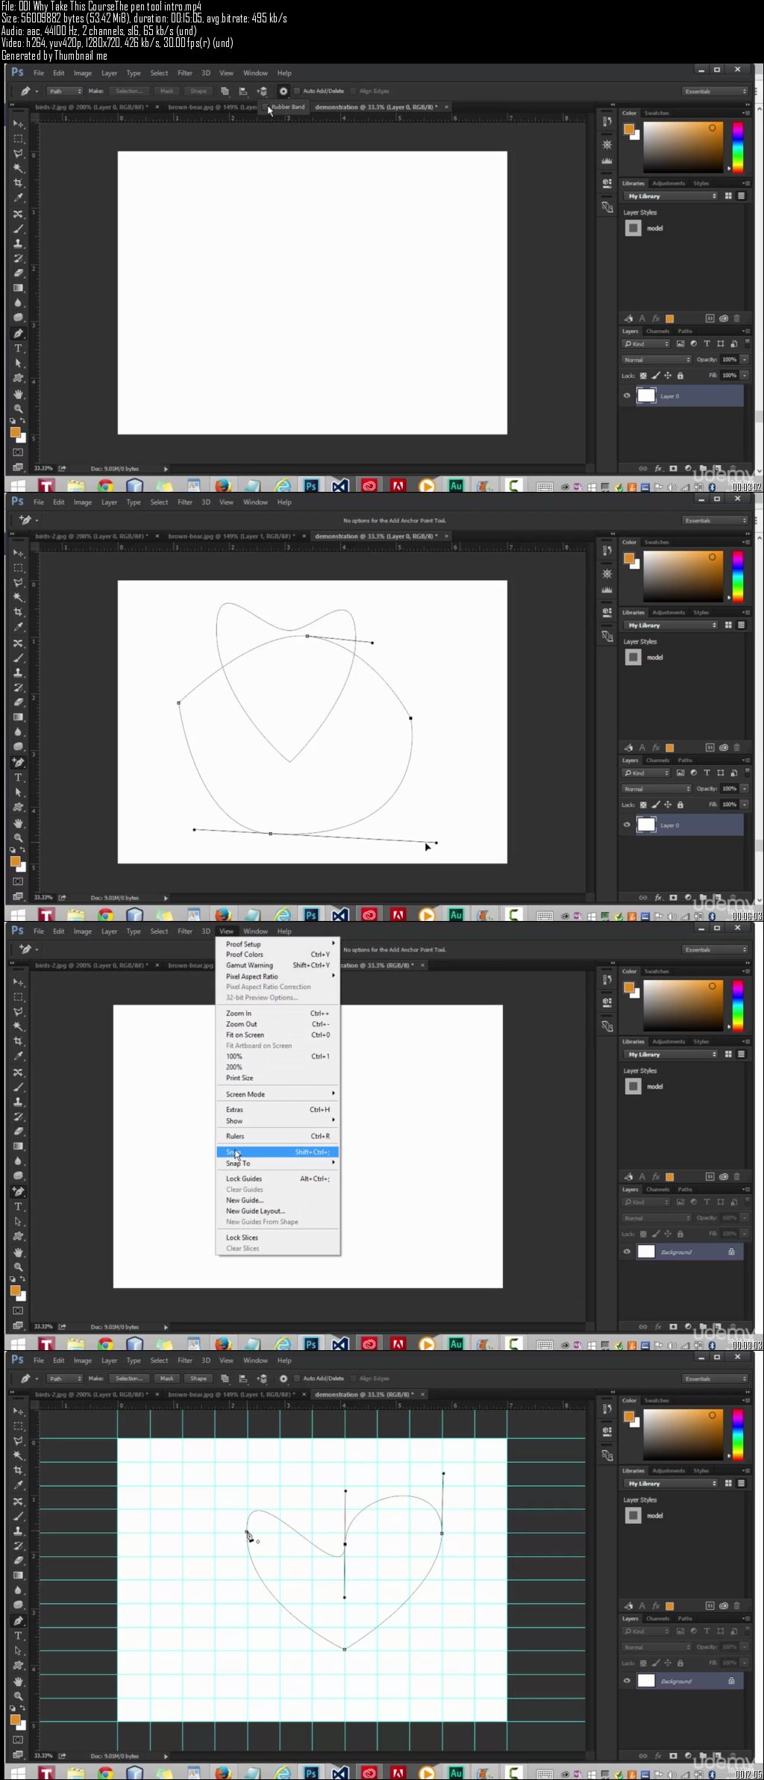The width and height of the screenshot is (764, 1780).
Task: Open Chrome from taskbar in 00:03:02 frame
Action: 105,486
